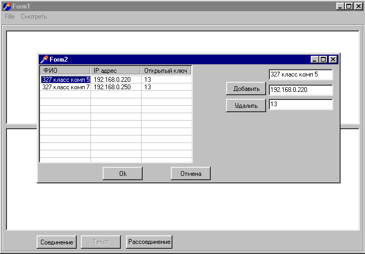
Task: Select the 192.168.0.250 IP cell
Action: 115,87
